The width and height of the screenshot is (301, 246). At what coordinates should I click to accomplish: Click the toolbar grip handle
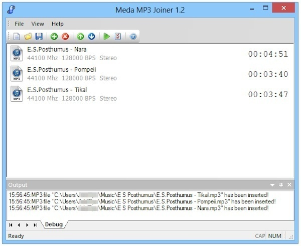pos(9,36)
